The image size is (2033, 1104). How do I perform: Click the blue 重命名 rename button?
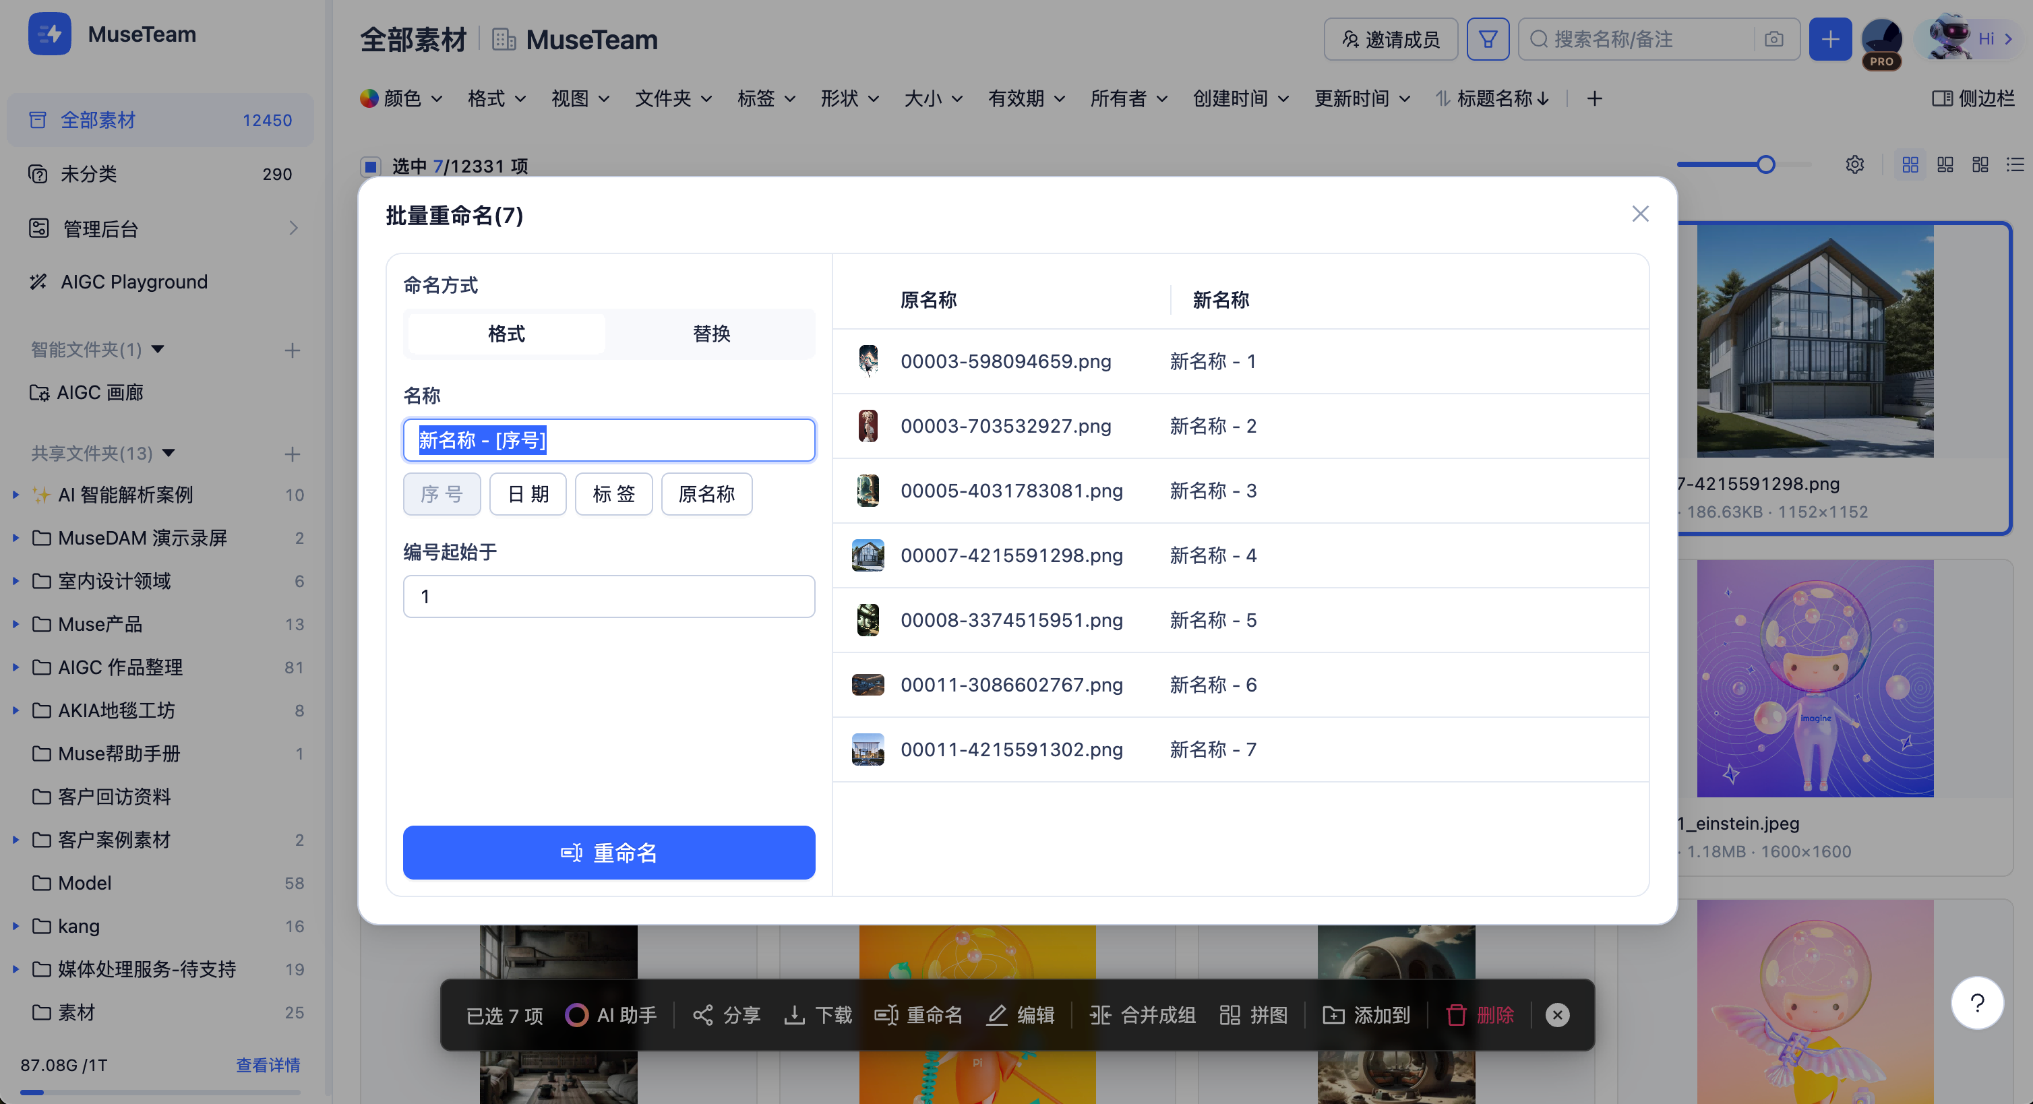coord(609,853)
